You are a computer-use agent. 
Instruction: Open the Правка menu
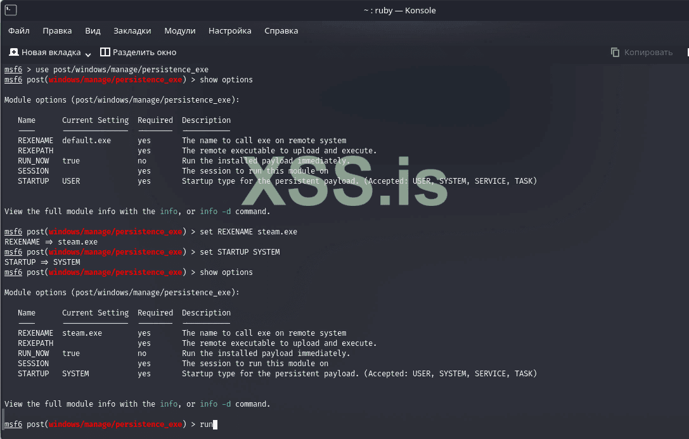(57, 31)
